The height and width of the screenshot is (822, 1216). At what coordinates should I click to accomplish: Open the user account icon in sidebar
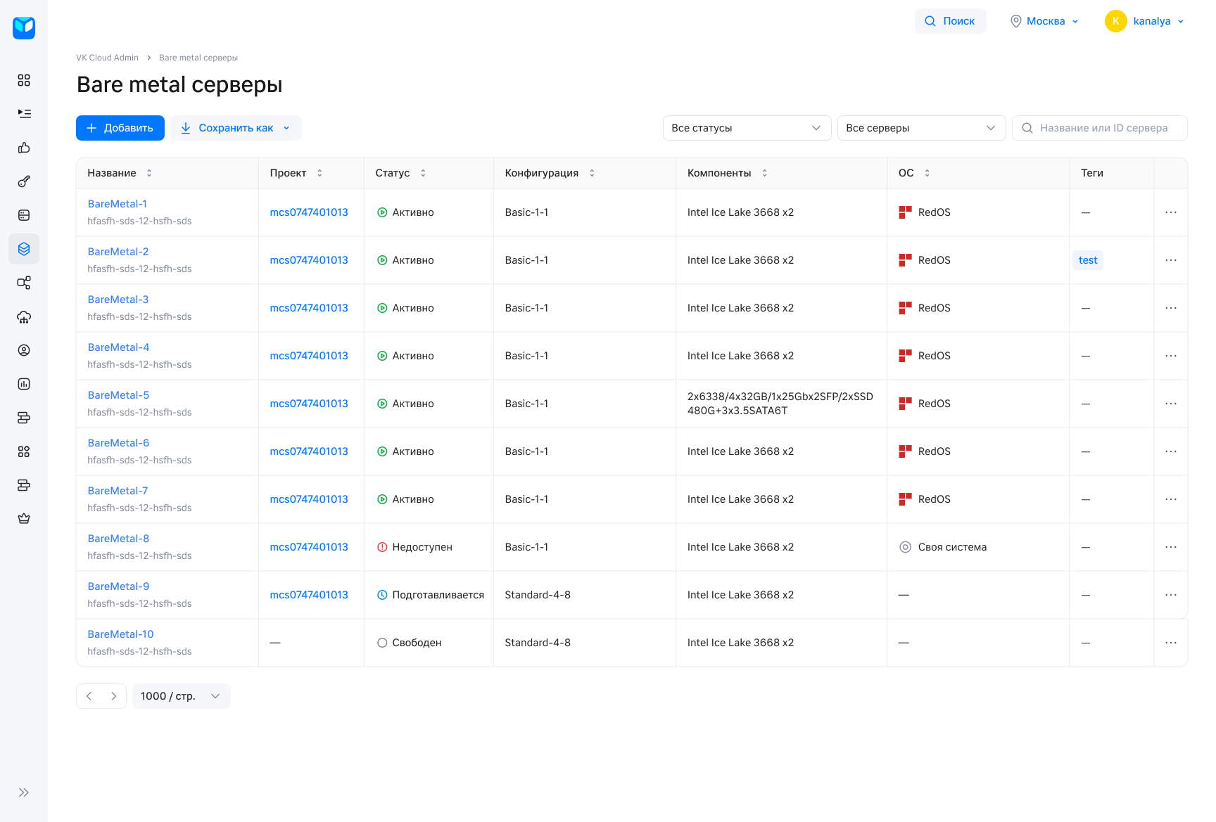point(24,350)
